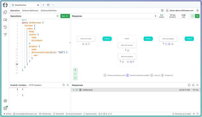Image resolution: width=202 pixels, height=117 pixels.
Task: Collapse the variables panel
Action: pos(68,85)
